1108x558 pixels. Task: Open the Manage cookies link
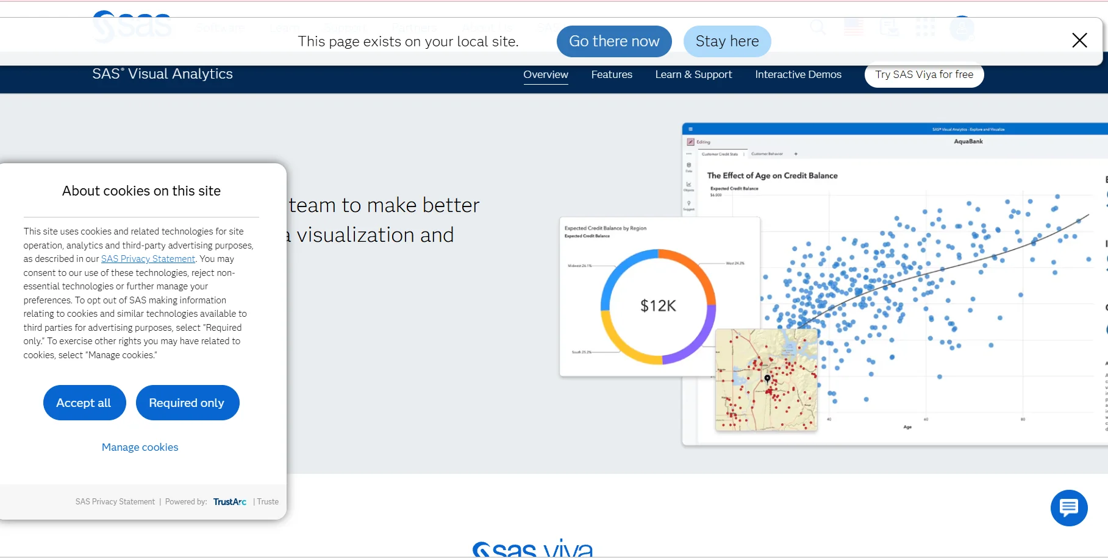(x=140, y=447)
